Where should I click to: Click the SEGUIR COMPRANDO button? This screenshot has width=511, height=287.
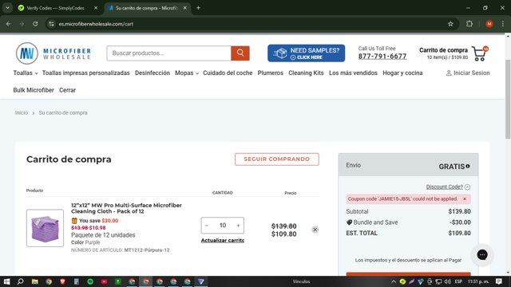[277, 159]
